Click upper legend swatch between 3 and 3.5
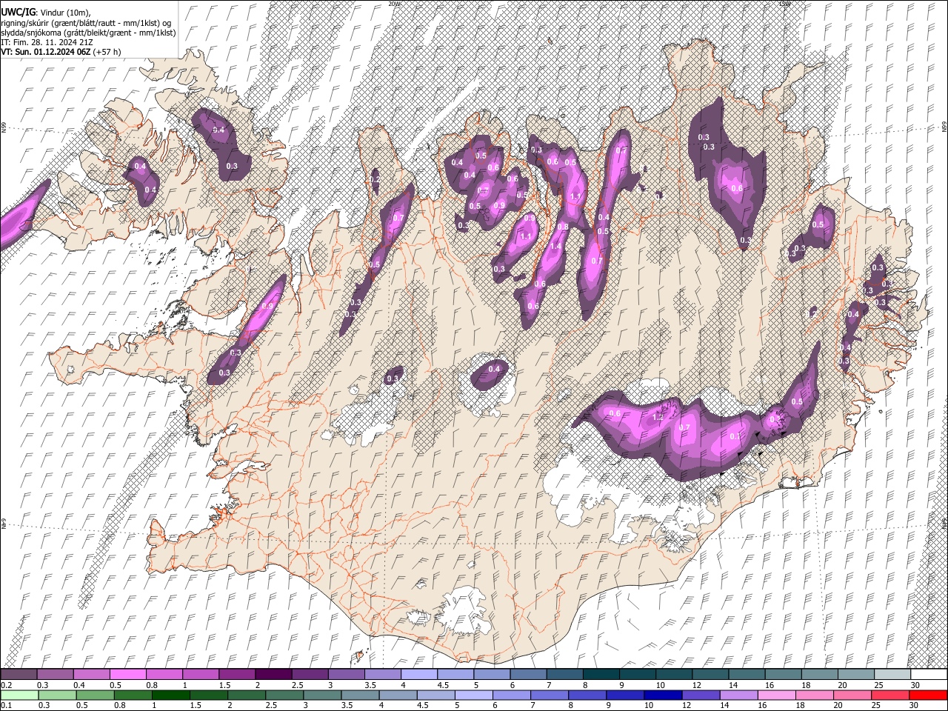 coord(346,674)
